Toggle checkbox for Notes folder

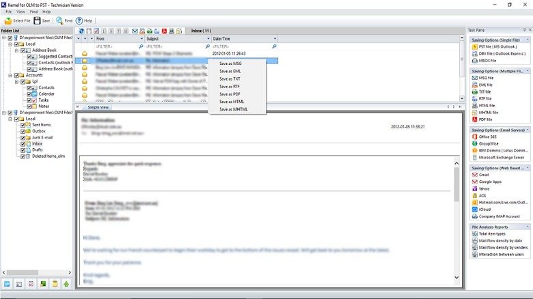(29, 106)
